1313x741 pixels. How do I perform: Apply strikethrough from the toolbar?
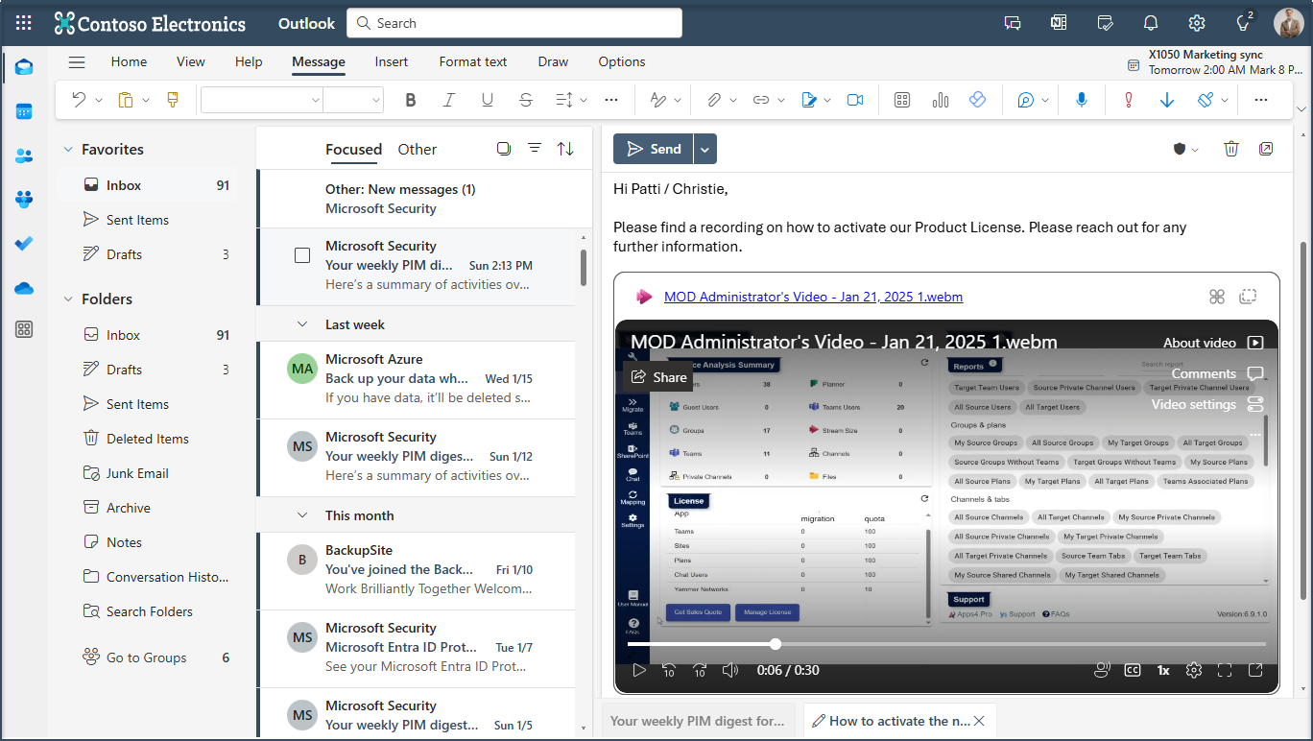(525, 100)
